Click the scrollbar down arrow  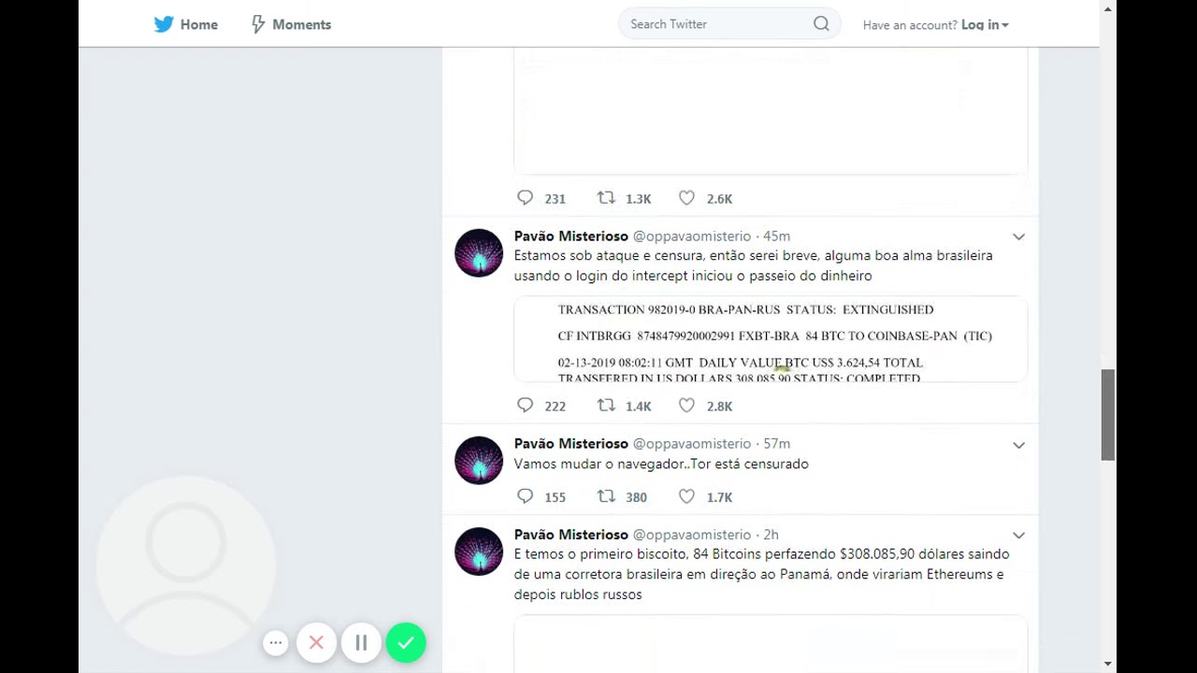click(x=1108, y=664)
